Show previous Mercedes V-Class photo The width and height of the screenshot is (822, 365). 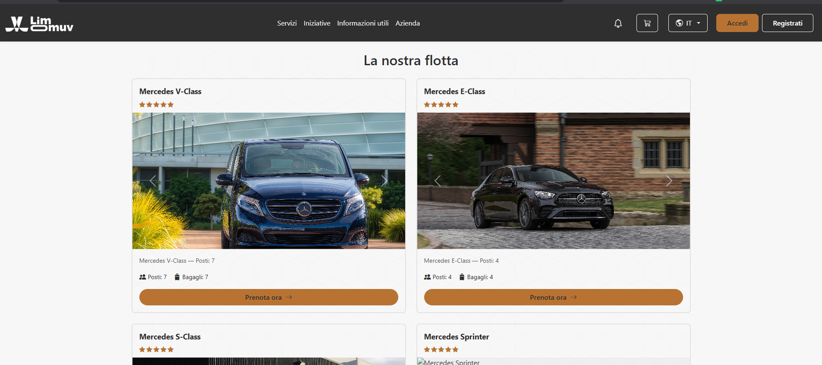point(153,181)
